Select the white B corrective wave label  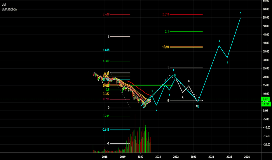pos(189,81)
